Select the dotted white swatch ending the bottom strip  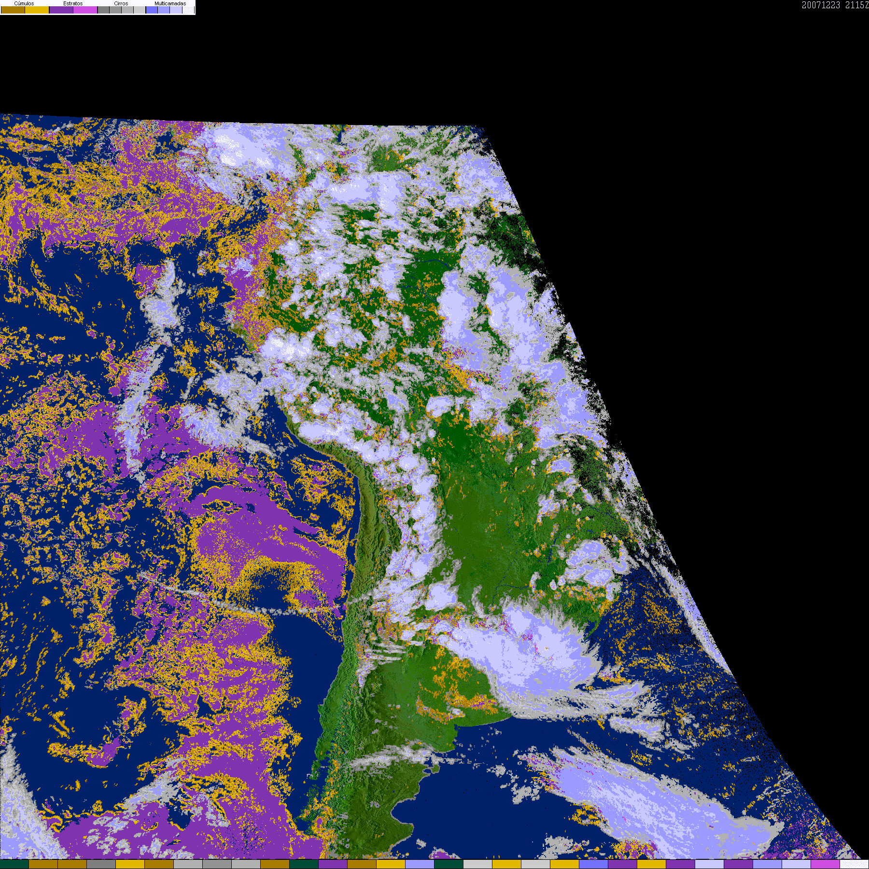tap(855, 864)
